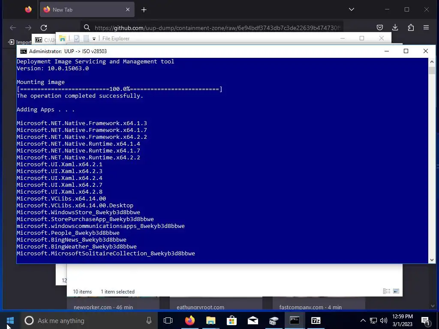Click the network icon in system tray
439x329 pixels.
tap(373, 320)
